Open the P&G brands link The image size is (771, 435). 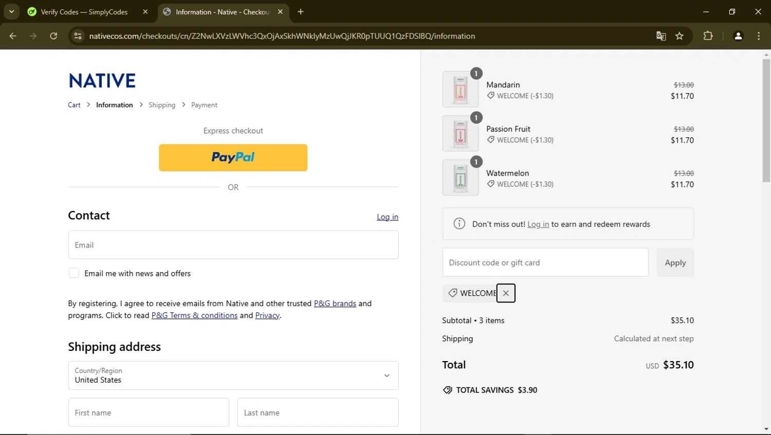pyautogui.click(x=335, y=304)
